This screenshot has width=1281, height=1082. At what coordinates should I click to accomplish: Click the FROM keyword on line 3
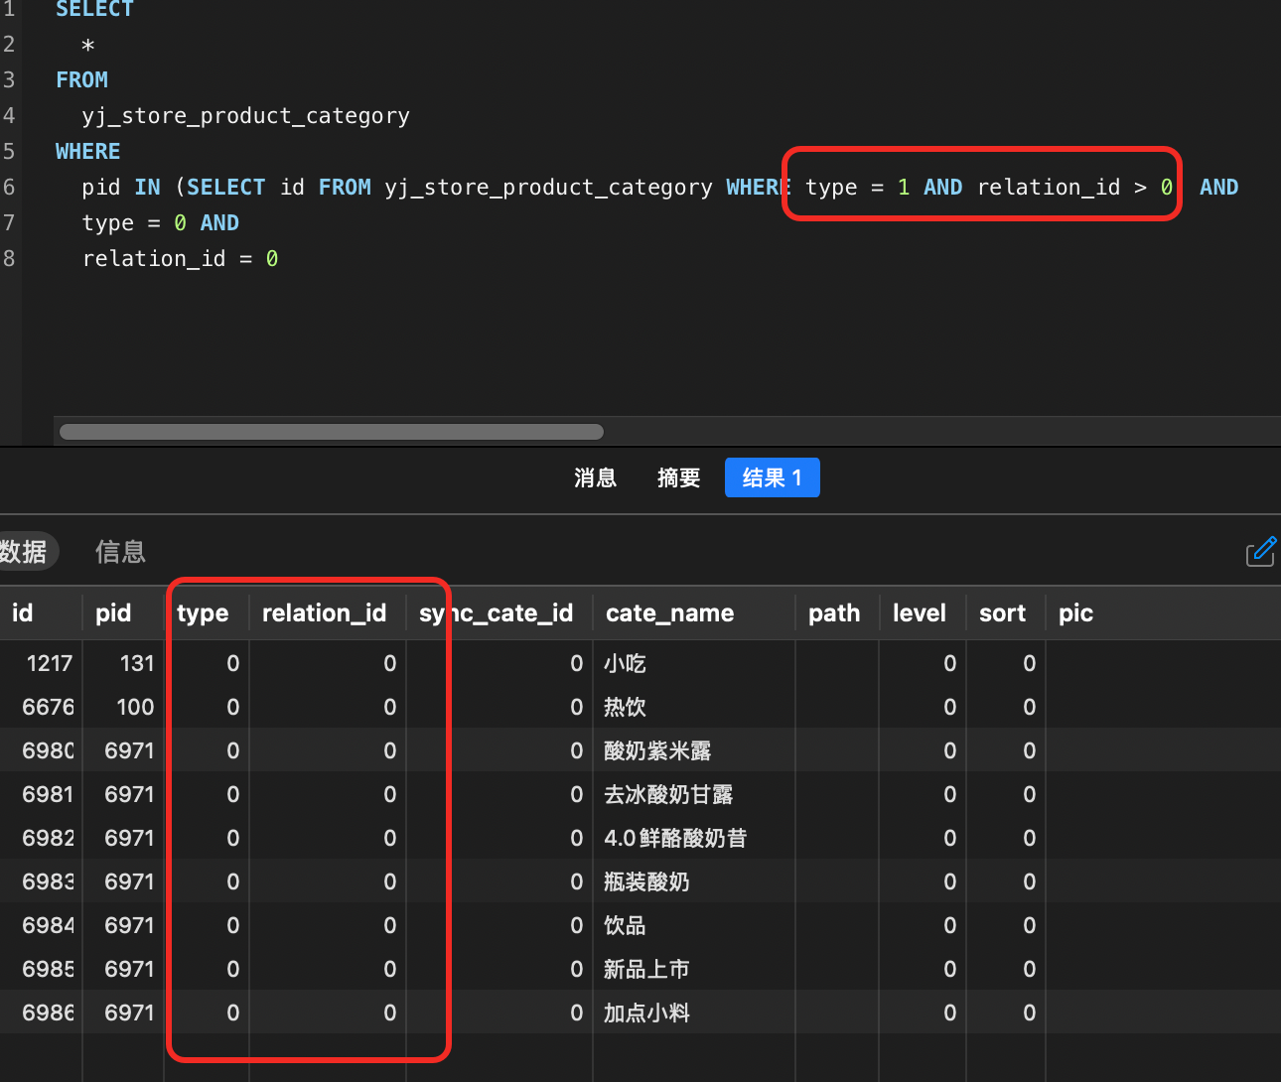tap(81, 79)
